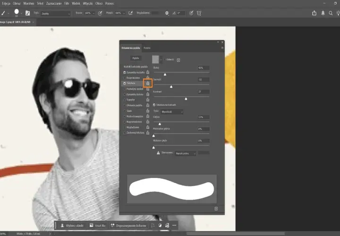The width and height of the screenshot is (340, 236).
Task: Open Sterowanie Nacisk pióra dropdown
Action: click(x=186, y=153)
